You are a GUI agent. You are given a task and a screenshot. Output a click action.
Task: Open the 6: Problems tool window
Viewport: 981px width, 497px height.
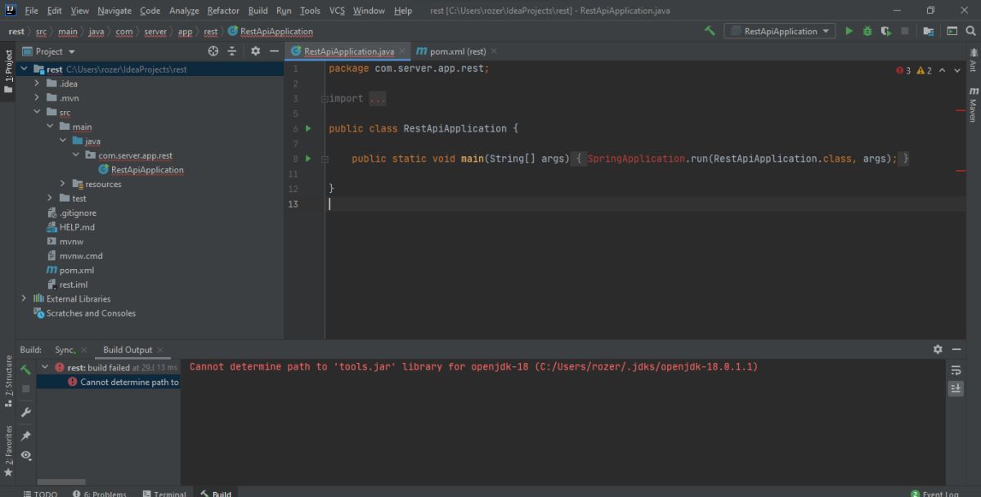(x=99, y=493)
